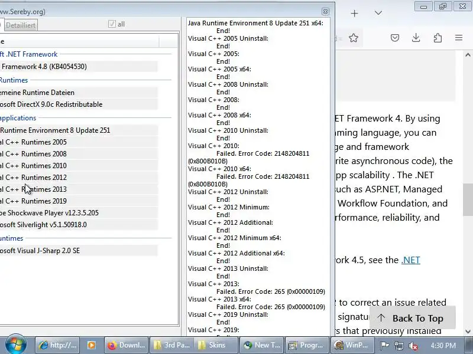Click the .NET Framework group header

[x=28, y=54]
